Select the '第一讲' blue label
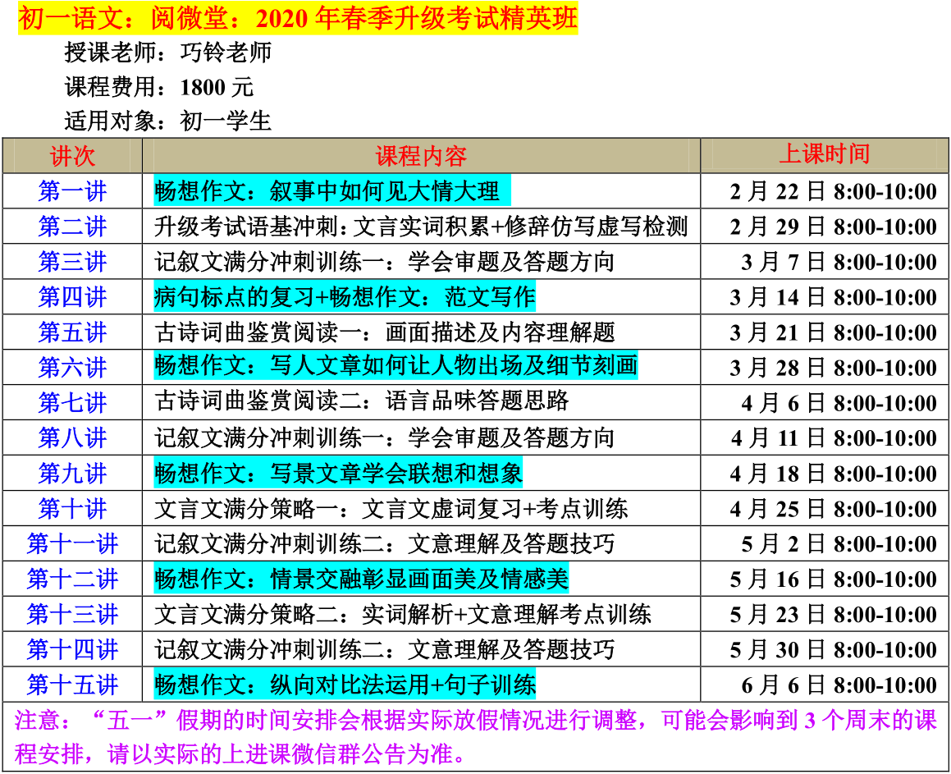This screenshot has height=774, width=951. coord(72,191)
